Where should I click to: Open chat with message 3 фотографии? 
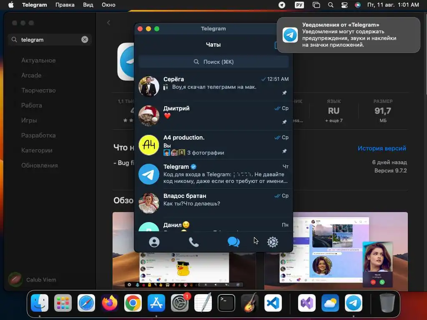tap(213, 145)
